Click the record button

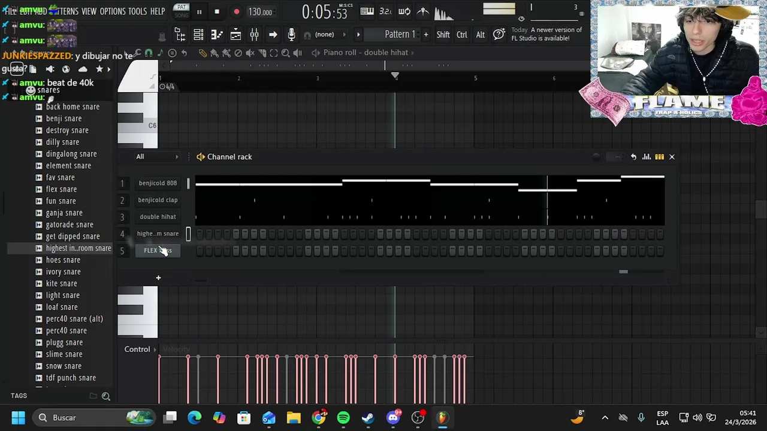236,11
